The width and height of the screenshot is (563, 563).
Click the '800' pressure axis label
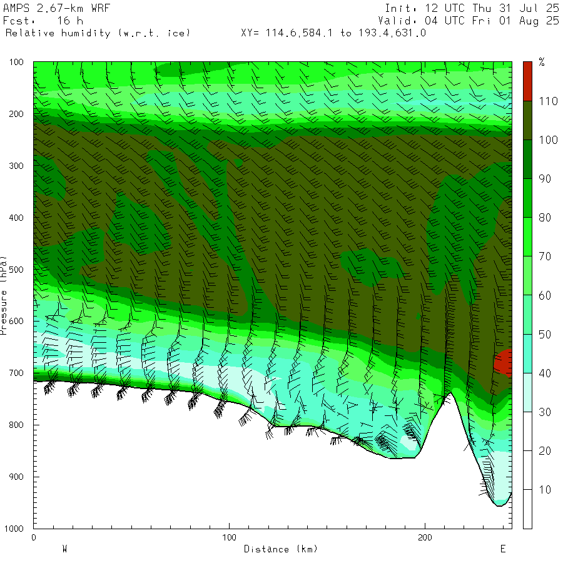[x=16, y=425]
